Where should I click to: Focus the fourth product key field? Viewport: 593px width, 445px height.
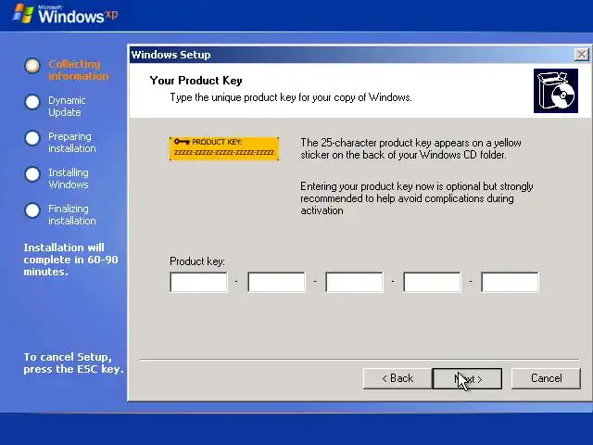(x=433, y=282)
